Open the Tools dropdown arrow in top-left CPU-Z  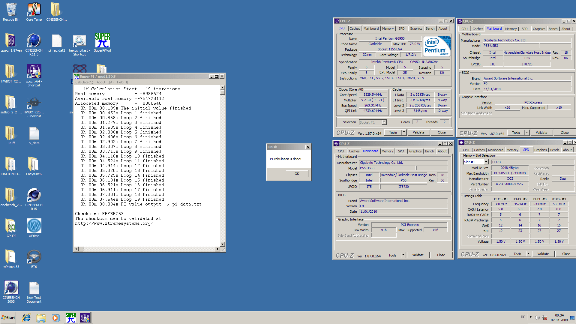click(x=404, y=132)
